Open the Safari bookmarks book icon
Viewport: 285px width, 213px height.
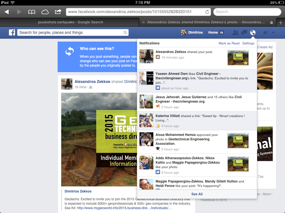32,12
